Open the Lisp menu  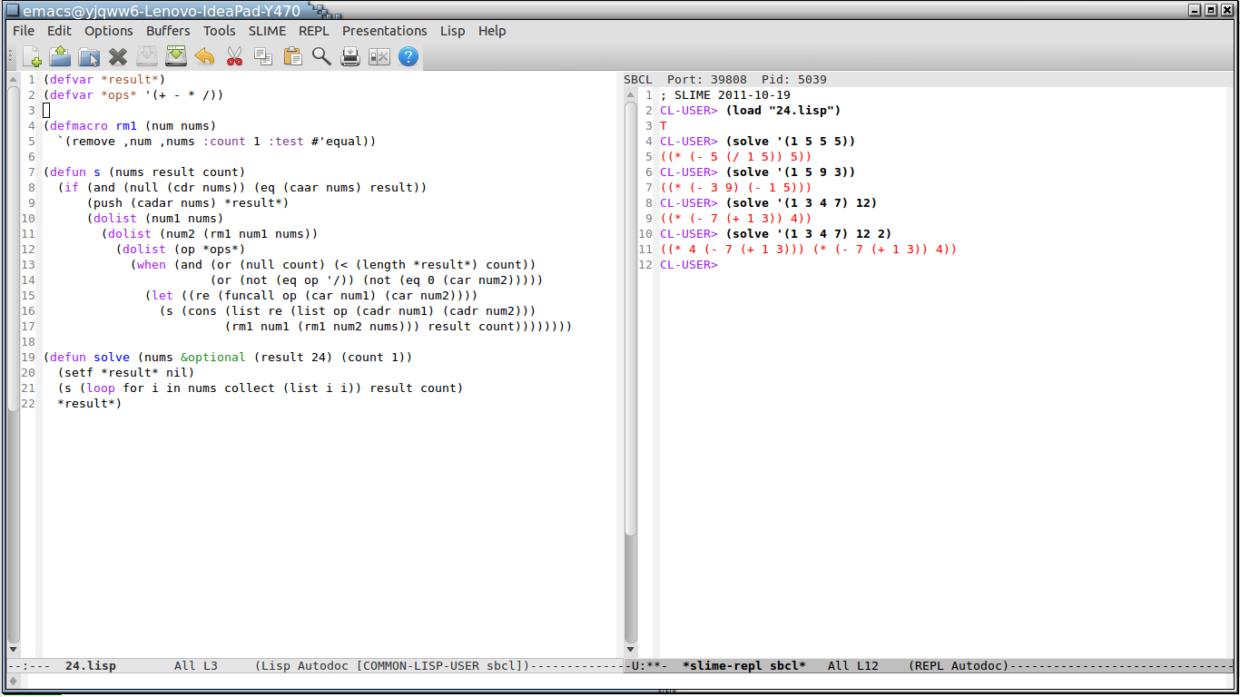453,31
